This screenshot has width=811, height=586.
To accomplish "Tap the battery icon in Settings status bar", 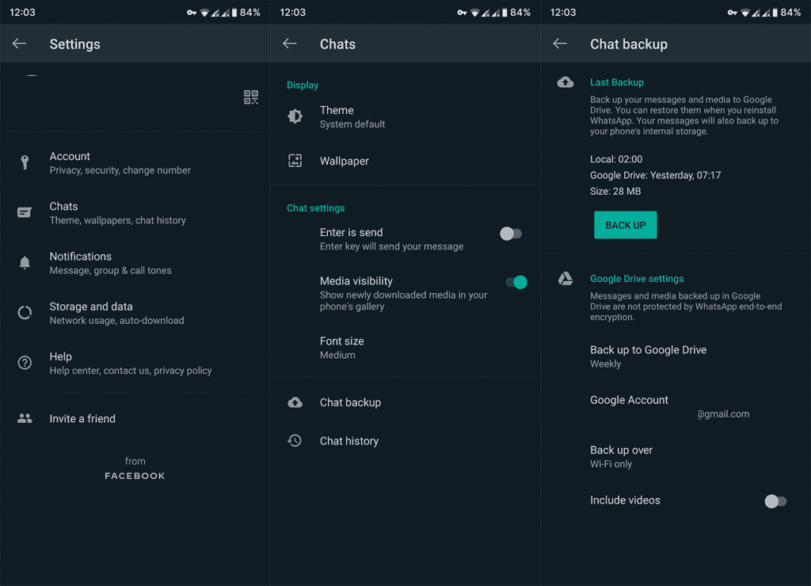I will click(x=234, y=13).
